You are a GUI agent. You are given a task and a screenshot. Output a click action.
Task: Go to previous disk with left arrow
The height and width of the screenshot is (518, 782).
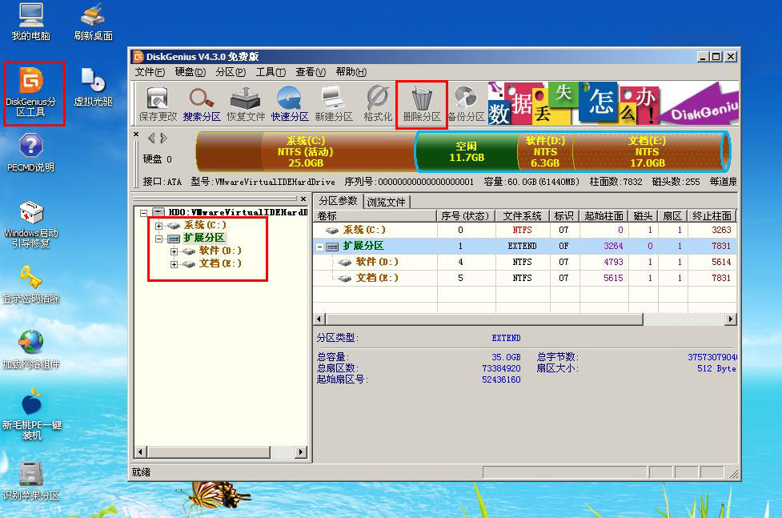[151, 138]
